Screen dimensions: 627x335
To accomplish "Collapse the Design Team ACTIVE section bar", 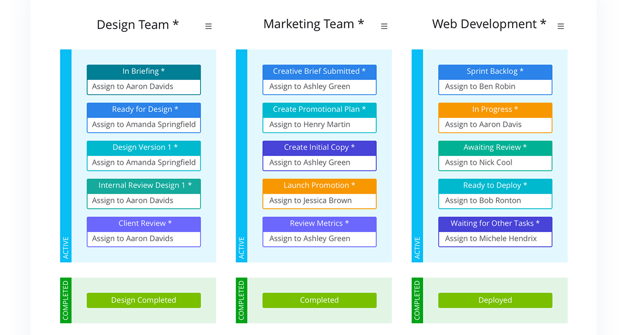I will tap(66, 156).
